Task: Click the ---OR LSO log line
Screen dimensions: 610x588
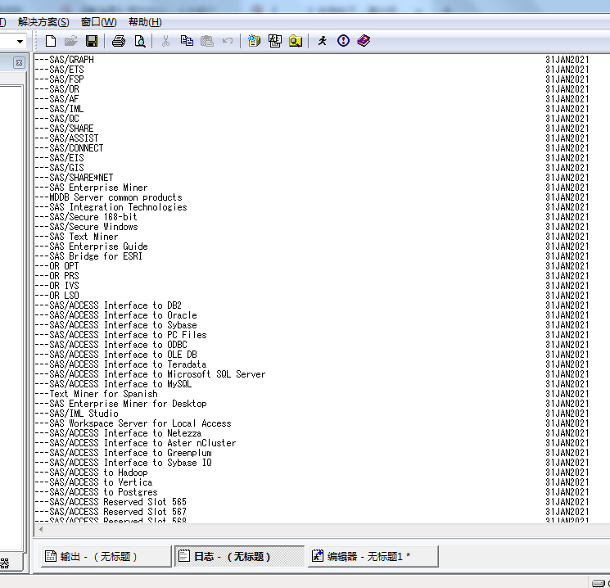Action: tap(56, 296)
